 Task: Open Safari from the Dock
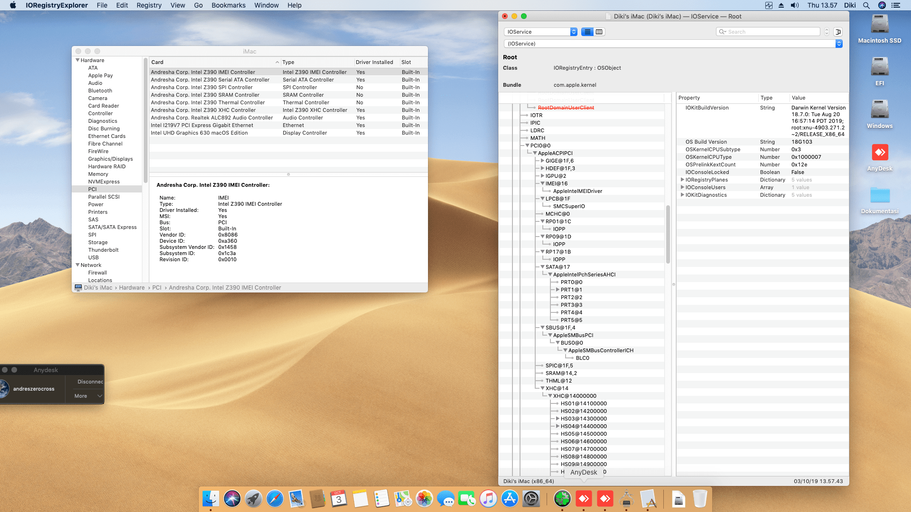point(275,499)
